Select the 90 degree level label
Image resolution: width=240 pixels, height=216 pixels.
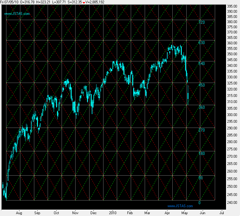(x=201, y=178)
